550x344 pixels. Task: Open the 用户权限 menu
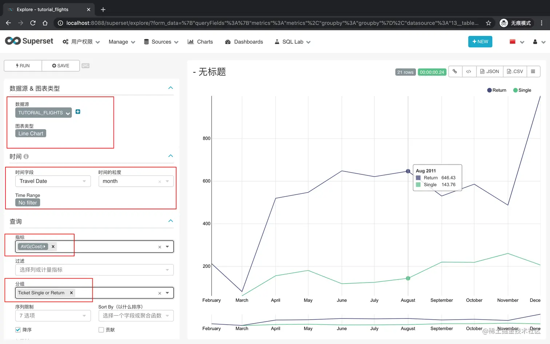pyautogui.click(x=81, y=42)
